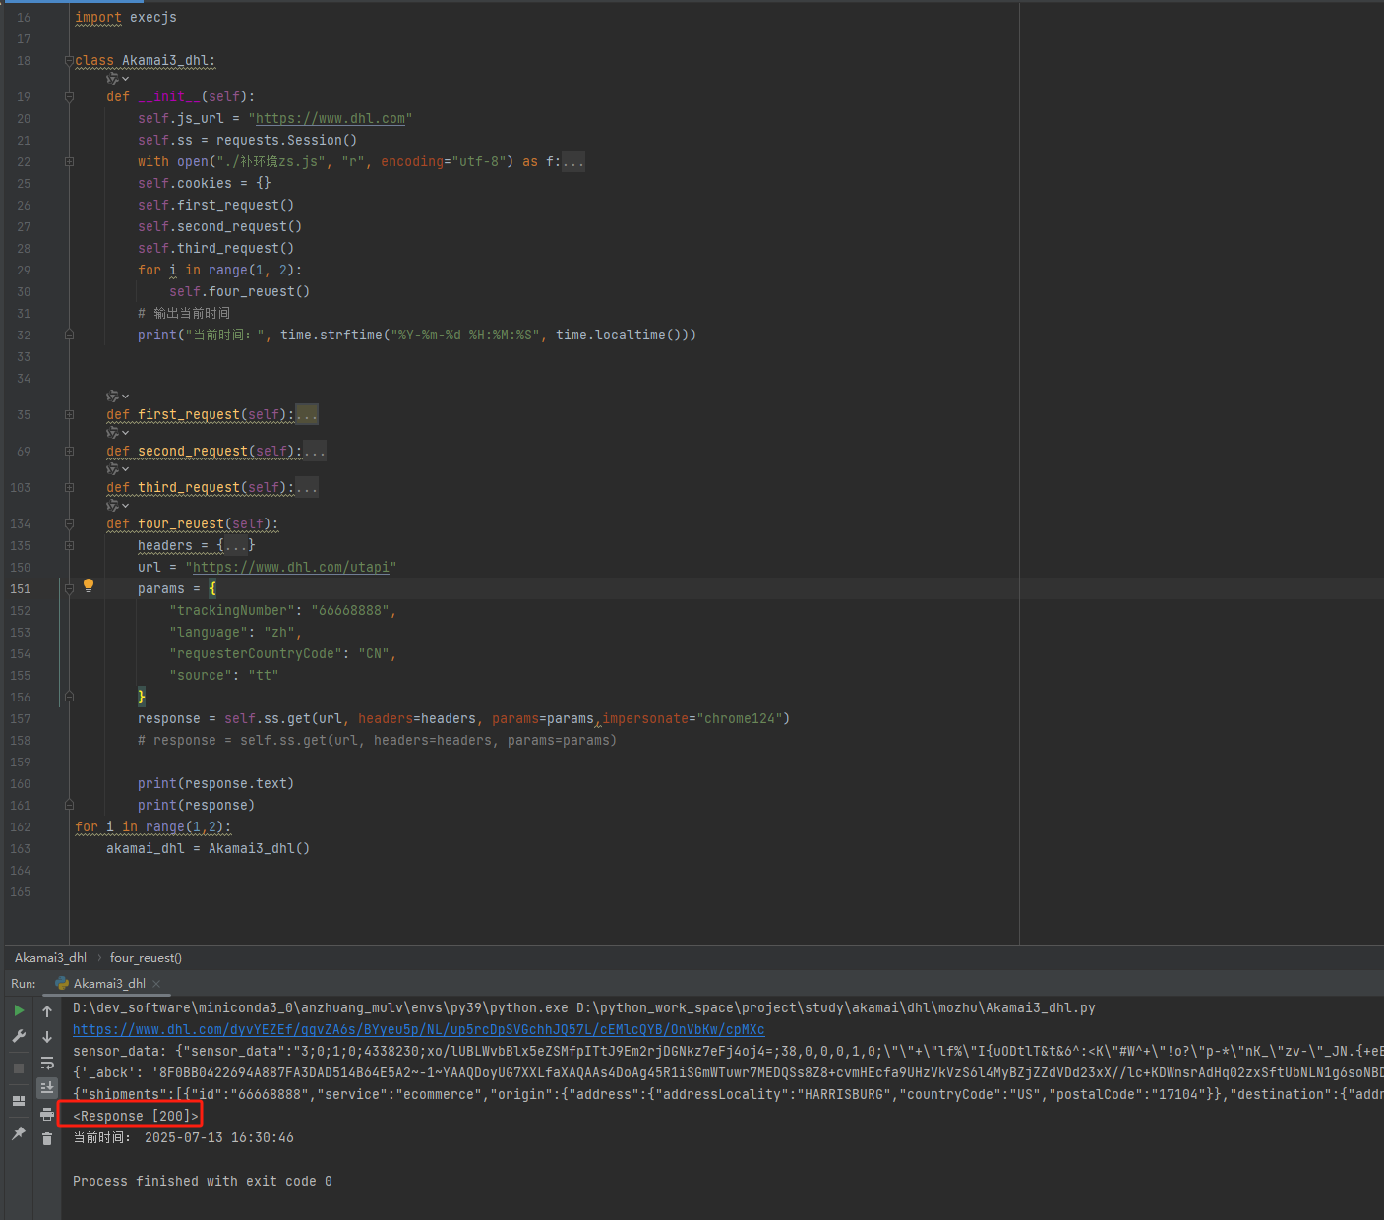The width and height of the screenshot is (1384, 1220).
Task: Open chevron dropdown above second_request
Action: pos(125,433)
